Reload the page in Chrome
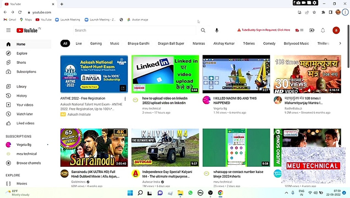The height and width of the screenshot is (198, 350). coord(20,12)
